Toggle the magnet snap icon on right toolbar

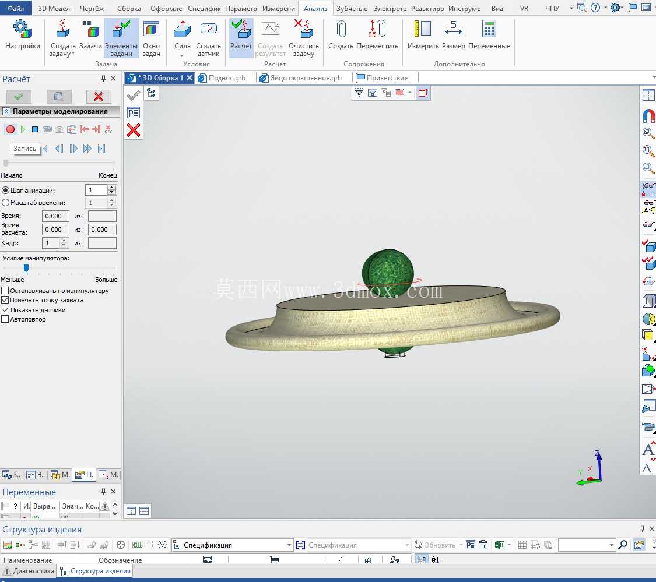point(648,115)
